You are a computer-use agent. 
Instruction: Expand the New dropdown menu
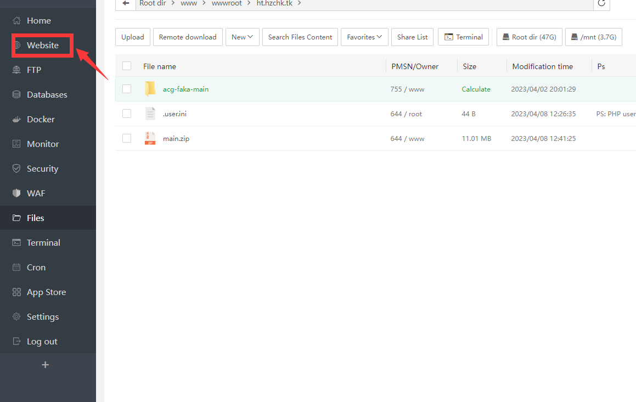tap(242, 37)
